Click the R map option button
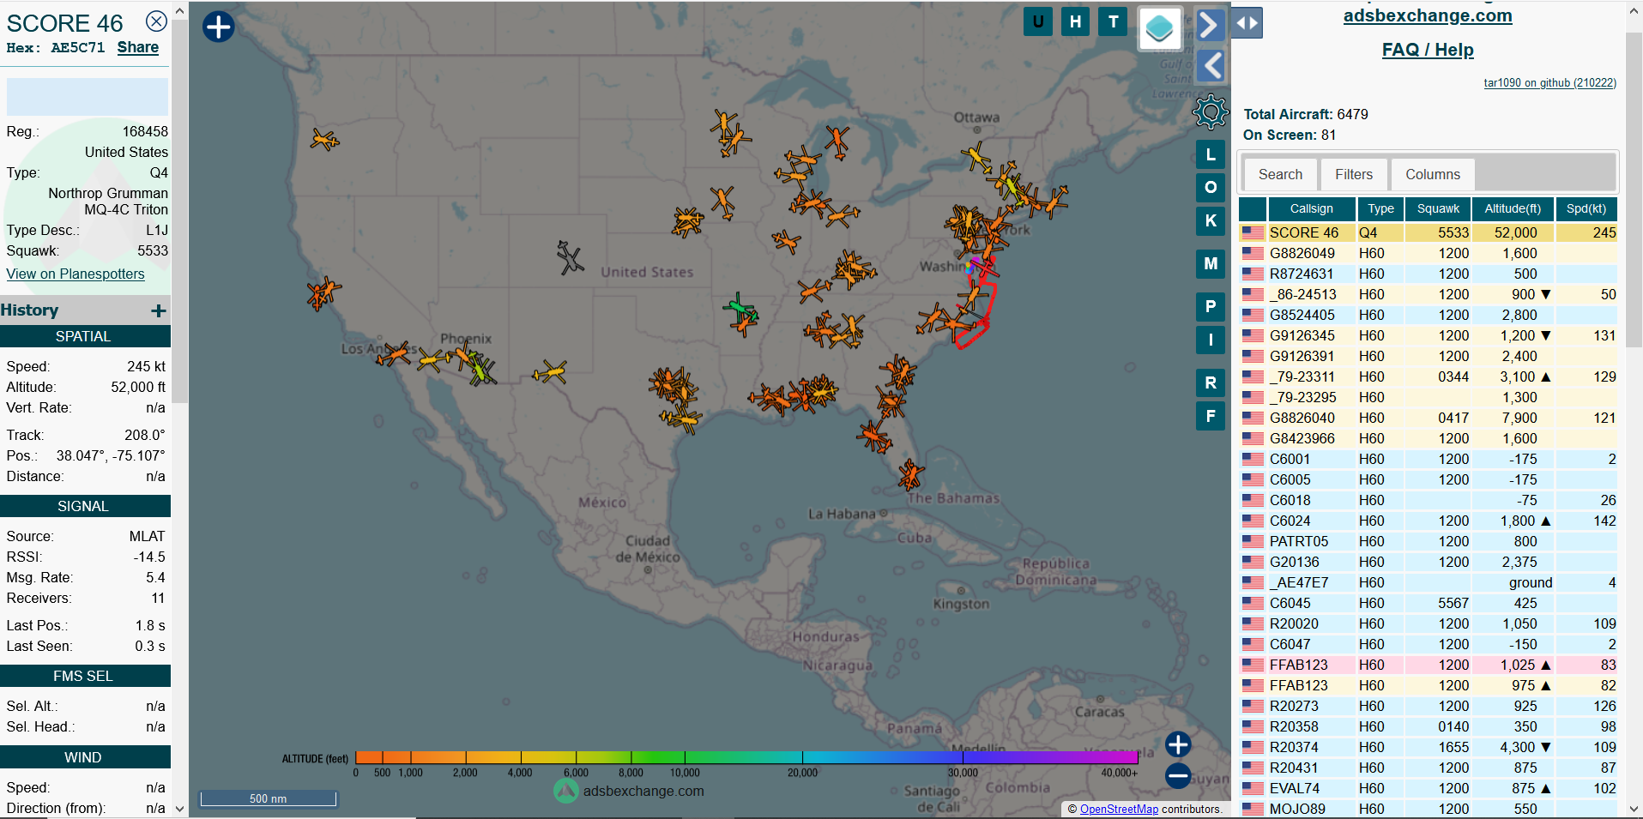This screenshot has width=1643, height=819. click(1211, 382)
